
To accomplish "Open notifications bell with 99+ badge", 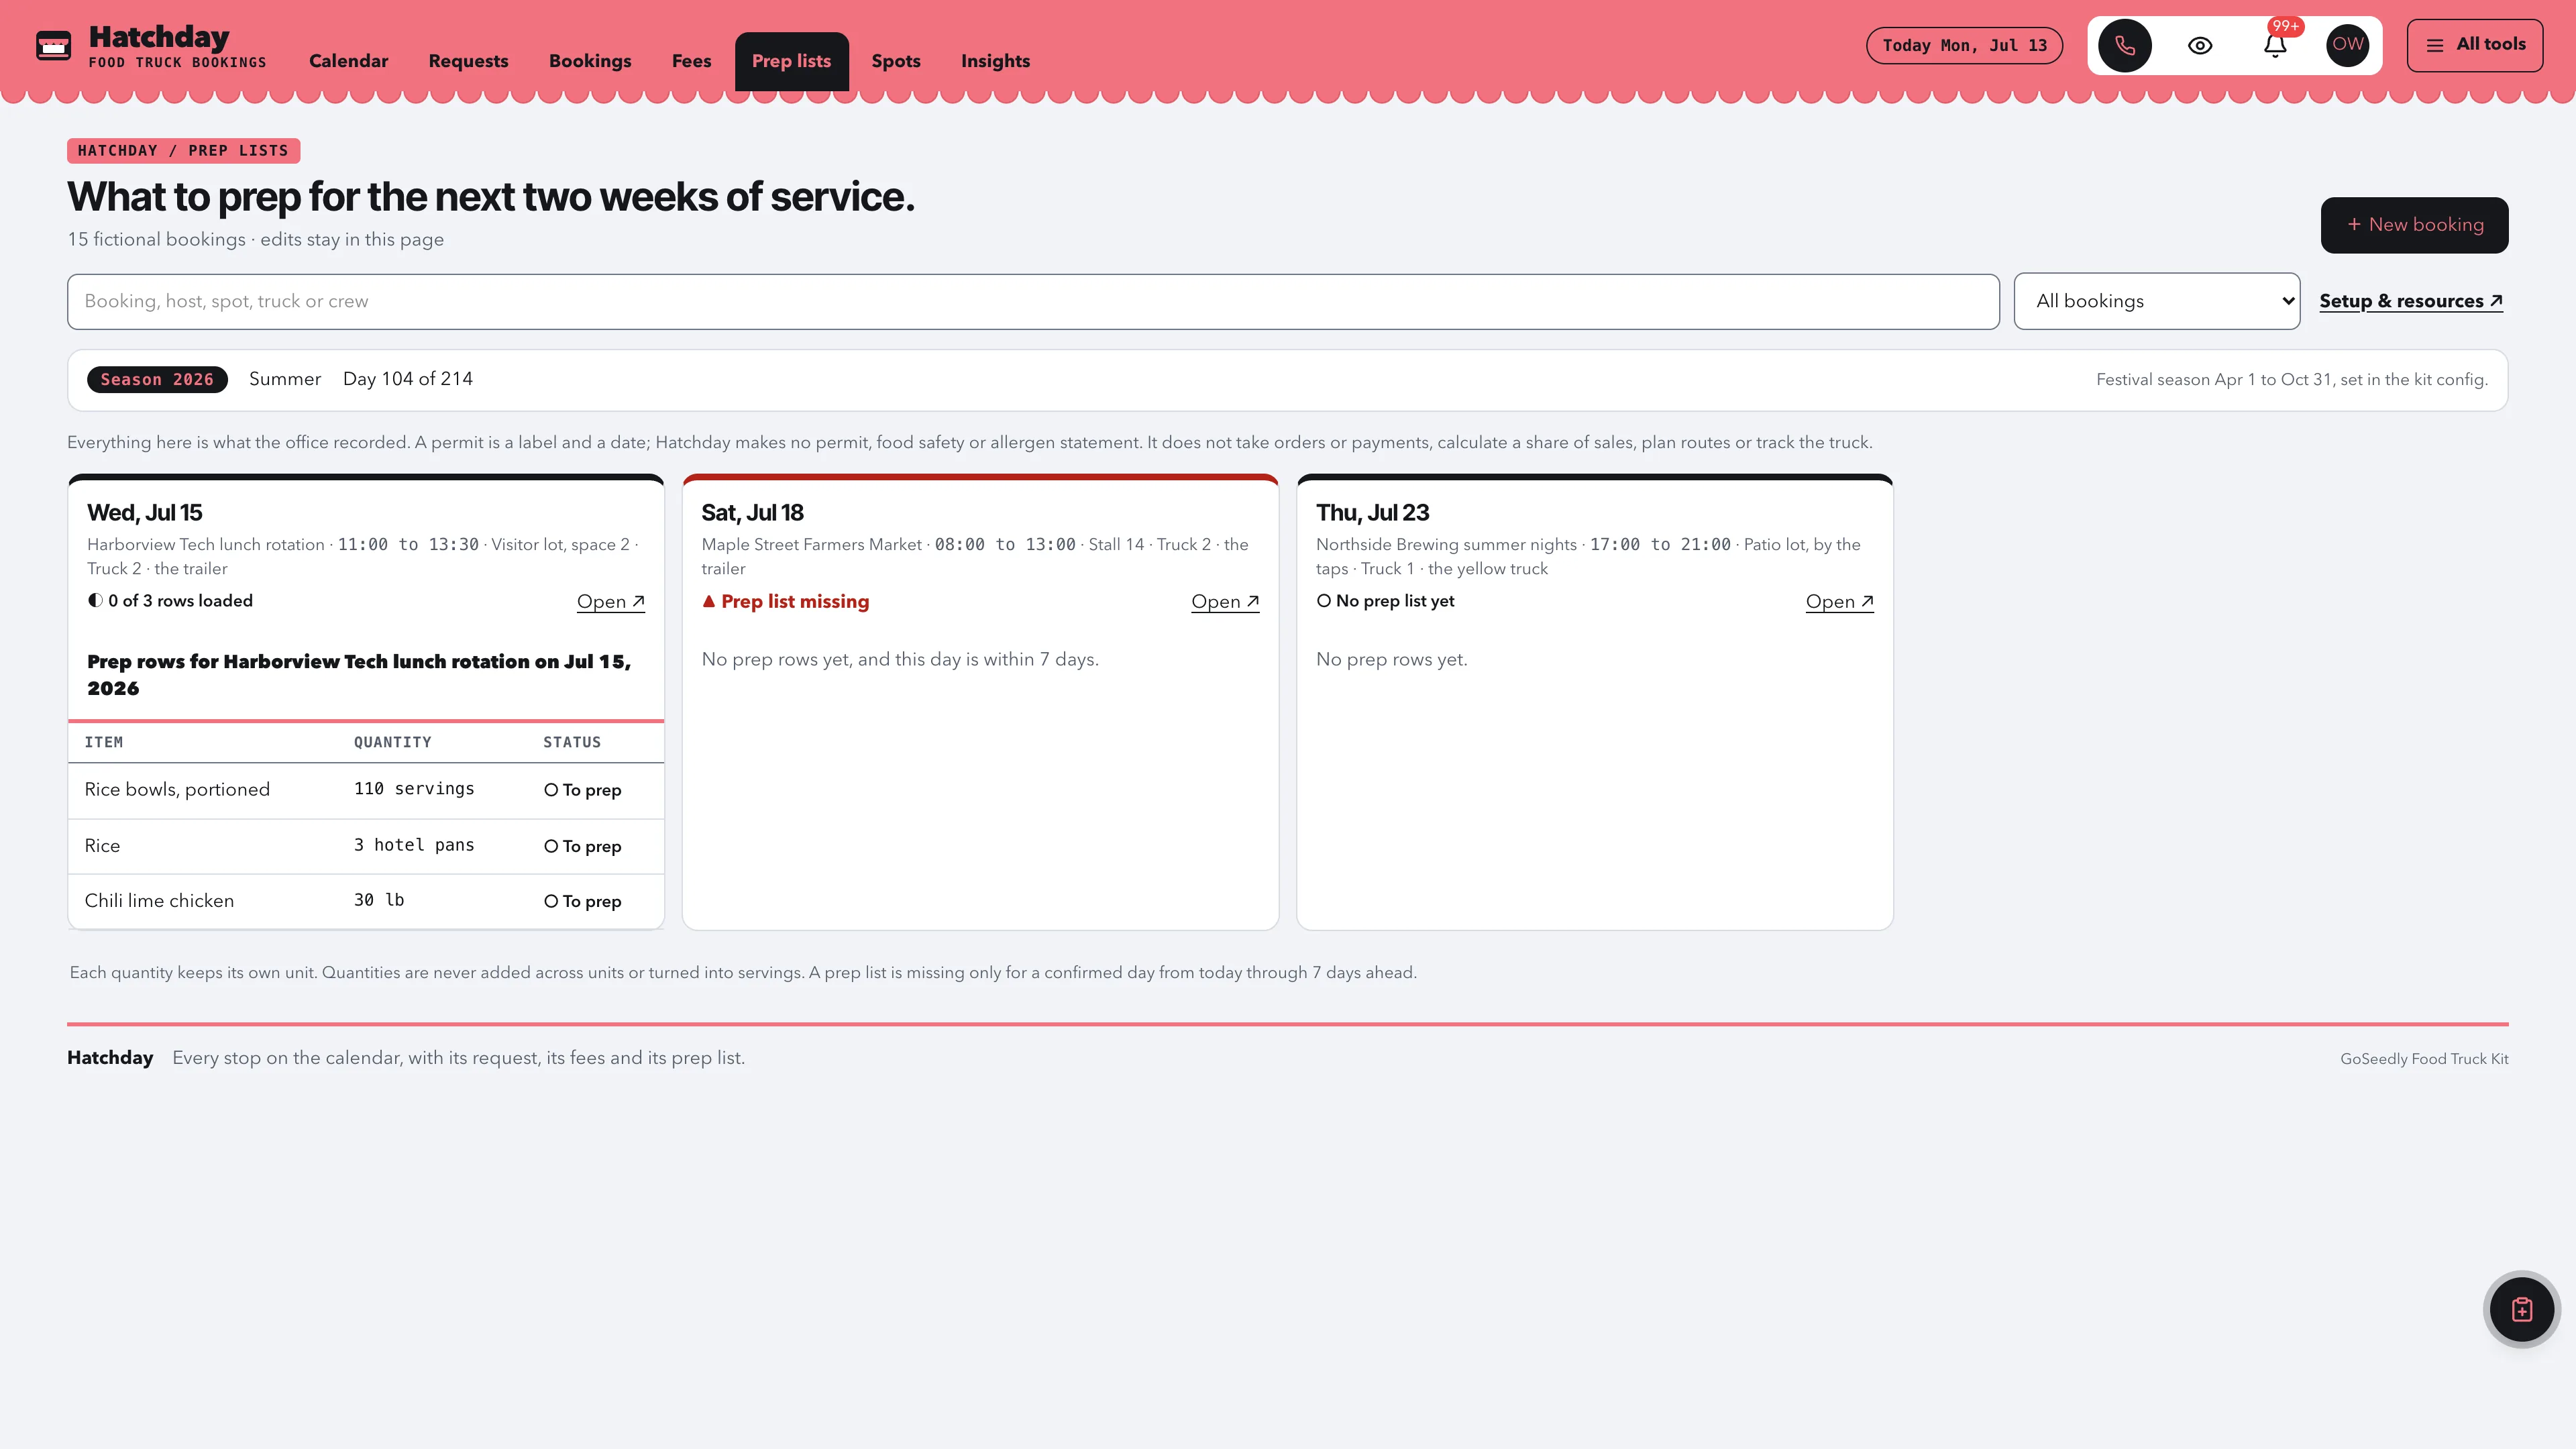I will [x=2275, y=45].
